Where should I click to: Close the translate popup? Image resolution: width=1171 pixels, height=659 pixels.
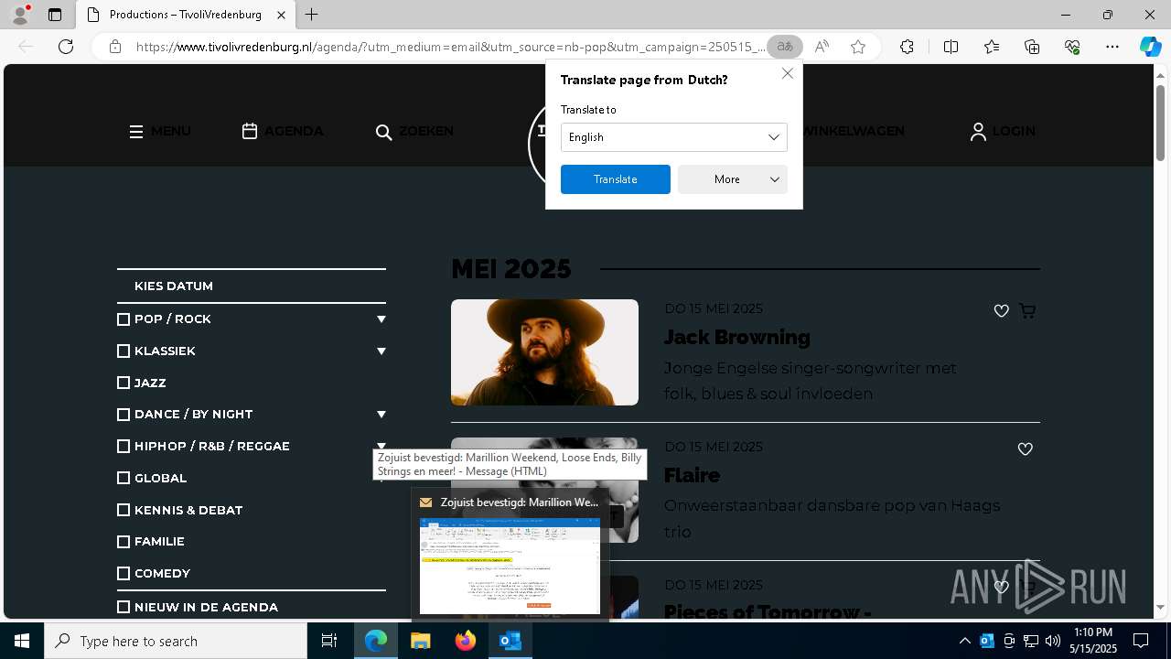tap(787, 73)
